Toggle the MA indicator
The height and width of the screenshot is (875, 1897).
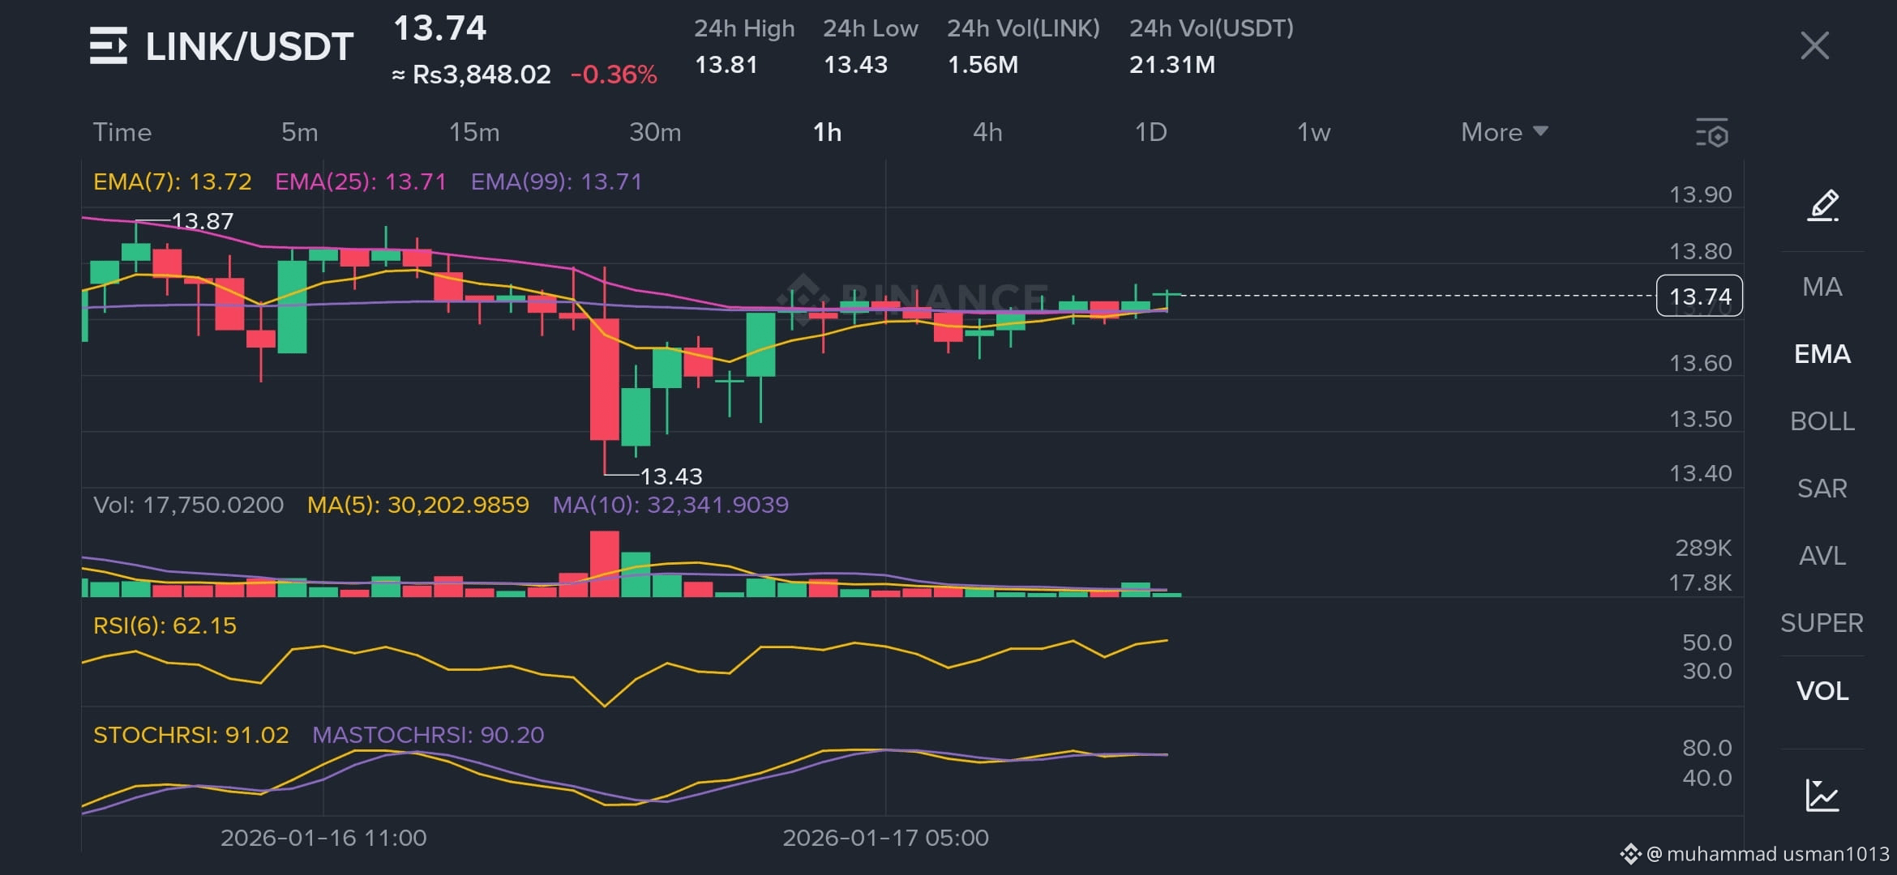coord(1822,287)
